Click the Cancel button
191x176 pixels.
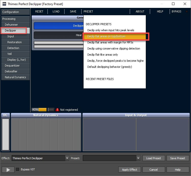154,170
